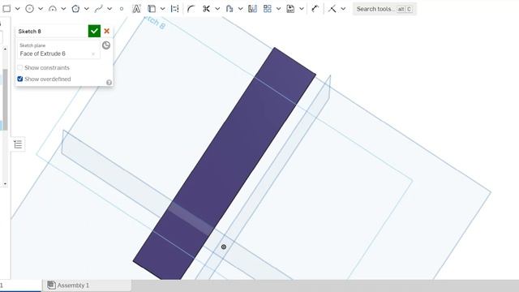Expand the Use tool dropdown arrow
Screen dimensions: 519x292
tap(162, 9)
